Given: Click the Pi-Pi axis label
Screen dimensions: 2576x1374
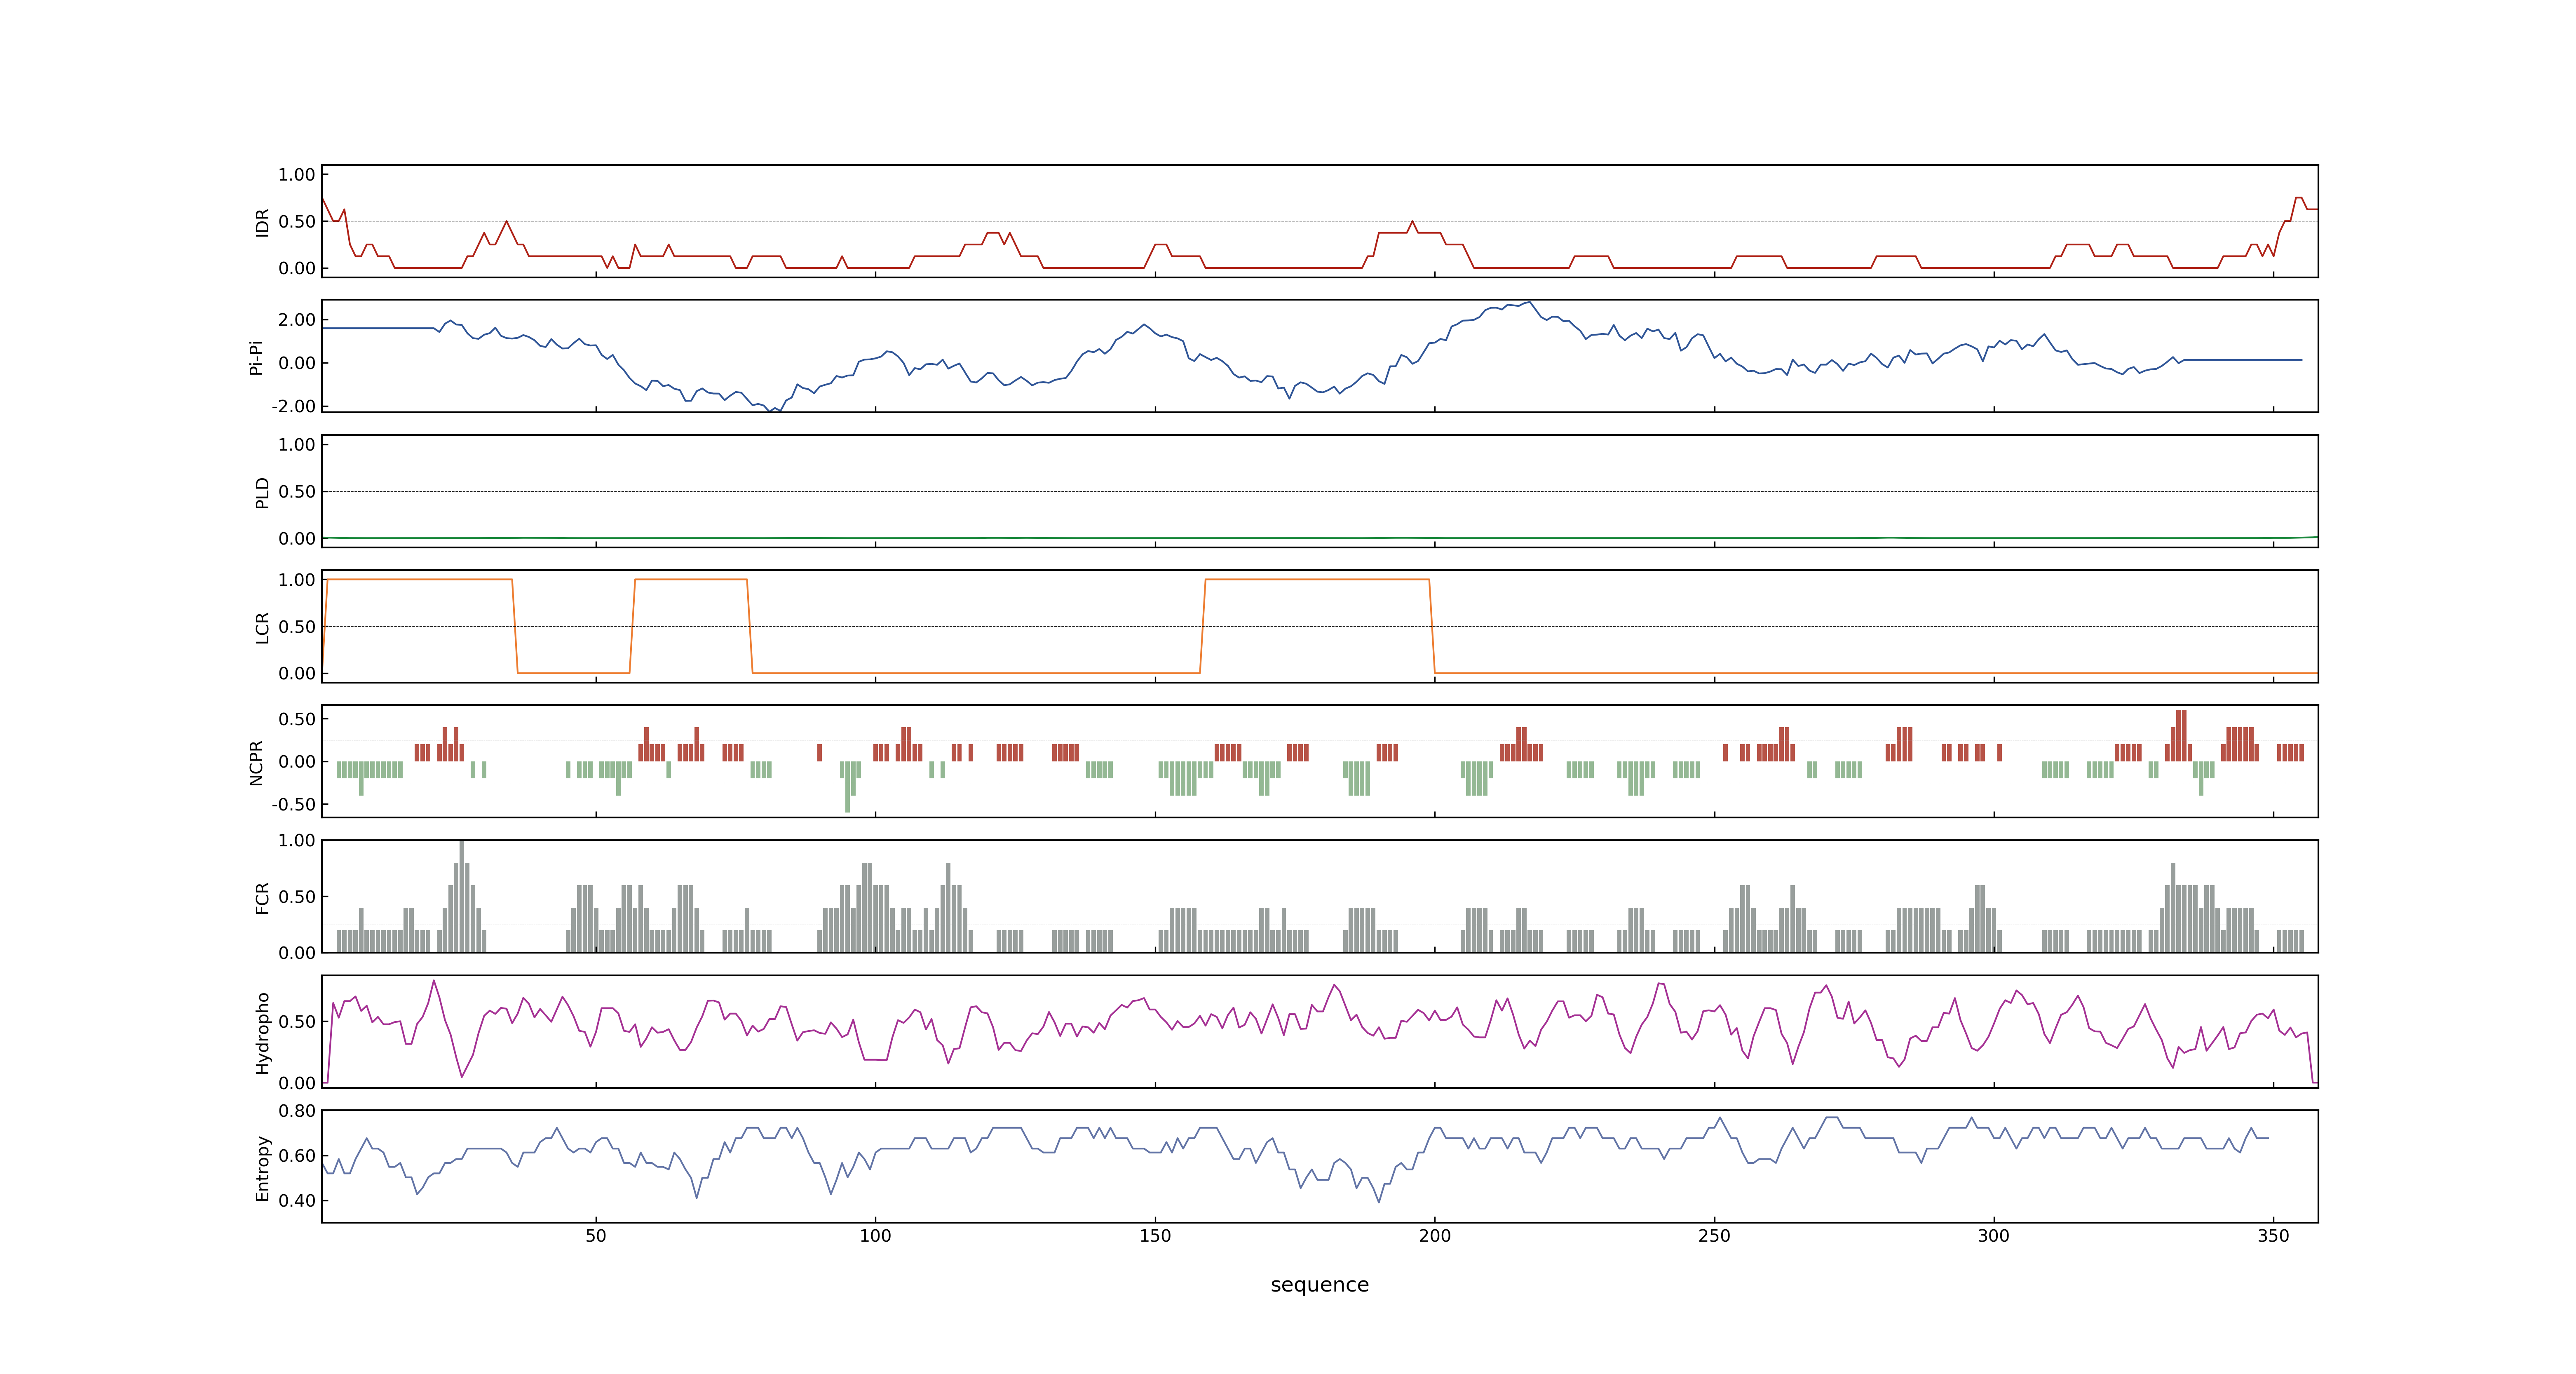Looking at the screenshot, I should (256, 357).
